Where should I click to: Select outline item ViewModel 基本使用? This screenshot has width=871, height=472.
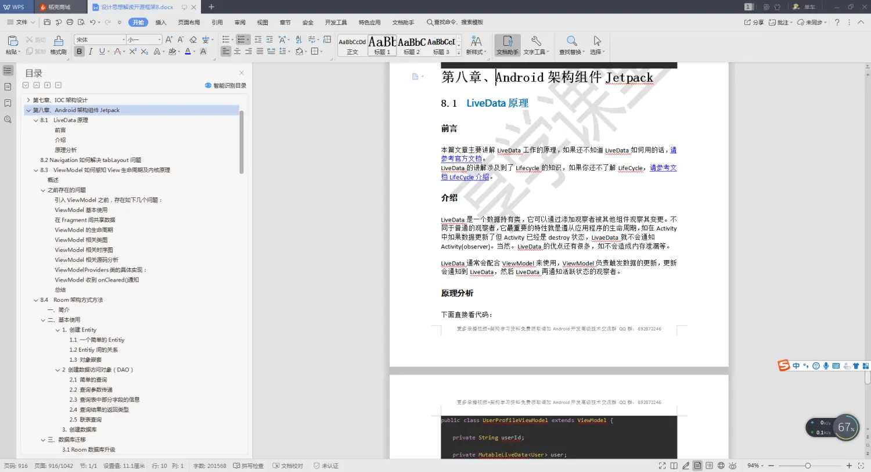pos(81,210)
